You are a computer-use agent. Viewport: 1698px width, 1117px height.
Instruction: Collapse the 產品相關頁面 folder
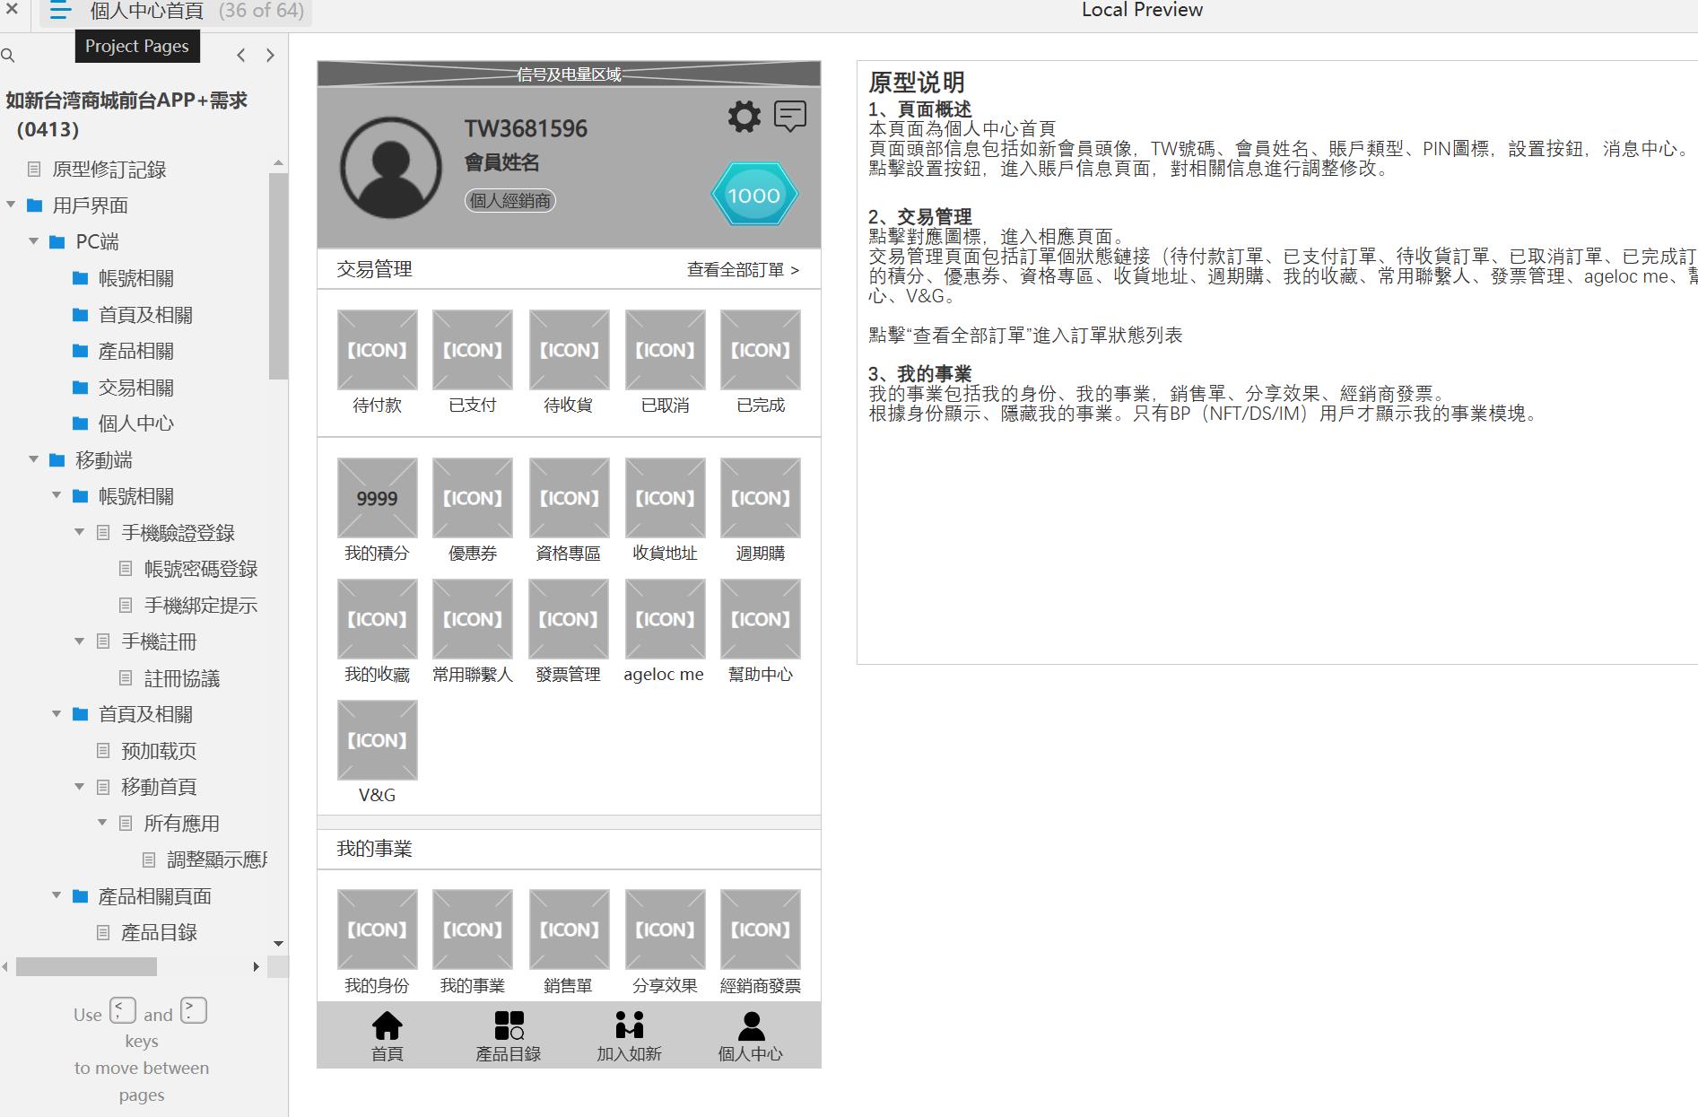[x=57, y=895]
